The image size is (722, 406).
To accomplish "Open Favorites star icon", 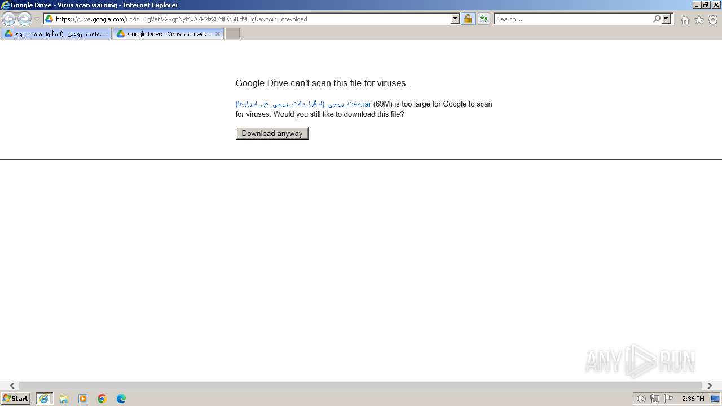I will click(699, 20).
